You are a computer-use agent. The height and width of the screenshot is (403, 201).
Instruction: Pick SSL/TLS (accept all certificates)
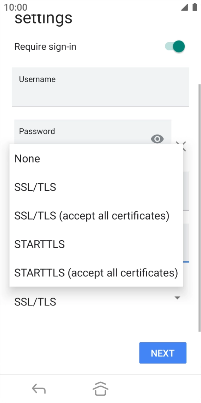click(x=96, y=216)
